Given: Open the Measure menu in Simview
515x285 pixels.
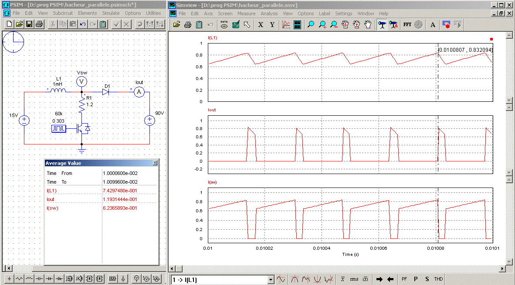Looking at the screenshot, I should click(x=246, y=13).
